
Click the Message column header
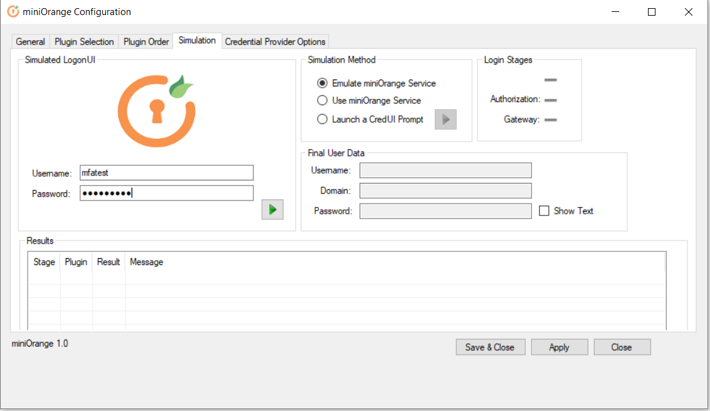point(395,262)
